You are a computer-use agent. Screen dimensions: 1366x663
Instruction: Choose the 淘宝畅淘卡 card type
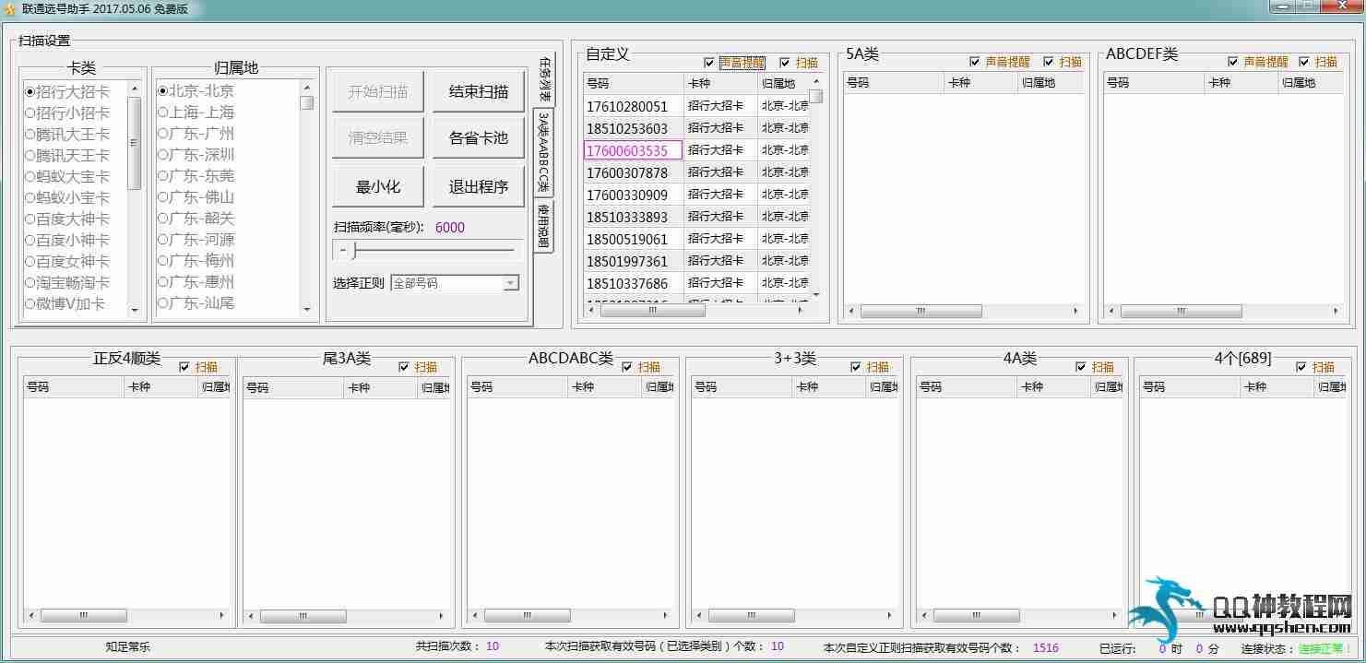tap(67, 282)
